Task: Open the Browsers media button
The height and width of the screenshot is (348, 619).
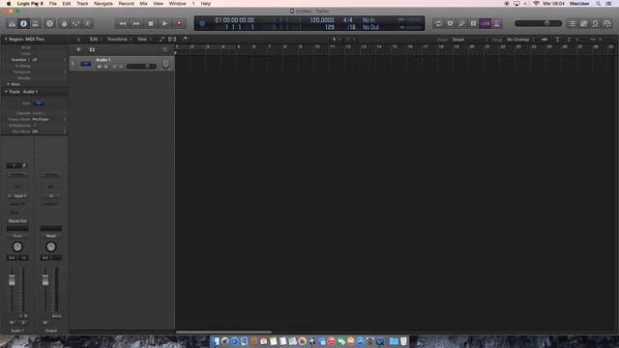Action: point(607,23)
